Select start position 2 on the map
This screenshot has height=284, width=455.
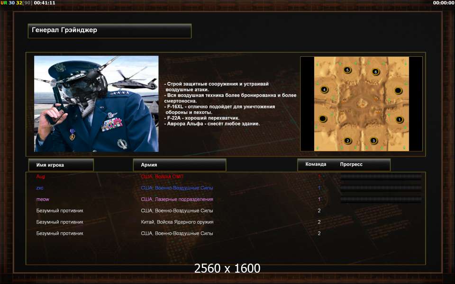tap(347, 141)
